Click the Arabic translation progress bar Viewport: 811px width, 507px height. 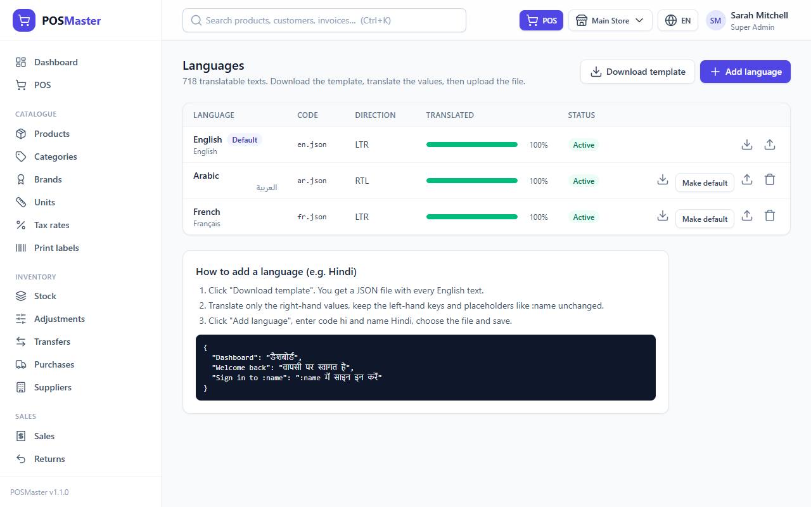pyautogui.click(x=472, y=181)
